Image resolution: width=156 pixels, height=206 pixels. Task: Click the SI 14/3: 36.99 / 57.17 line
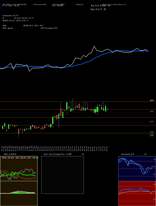(24, 18)
